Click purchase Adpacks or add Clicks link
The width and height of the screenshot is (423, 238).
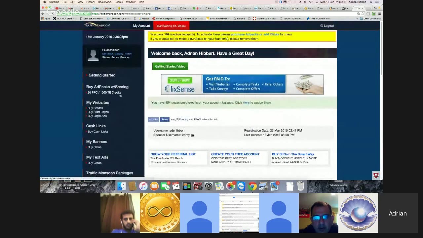(x=255, y=34)
